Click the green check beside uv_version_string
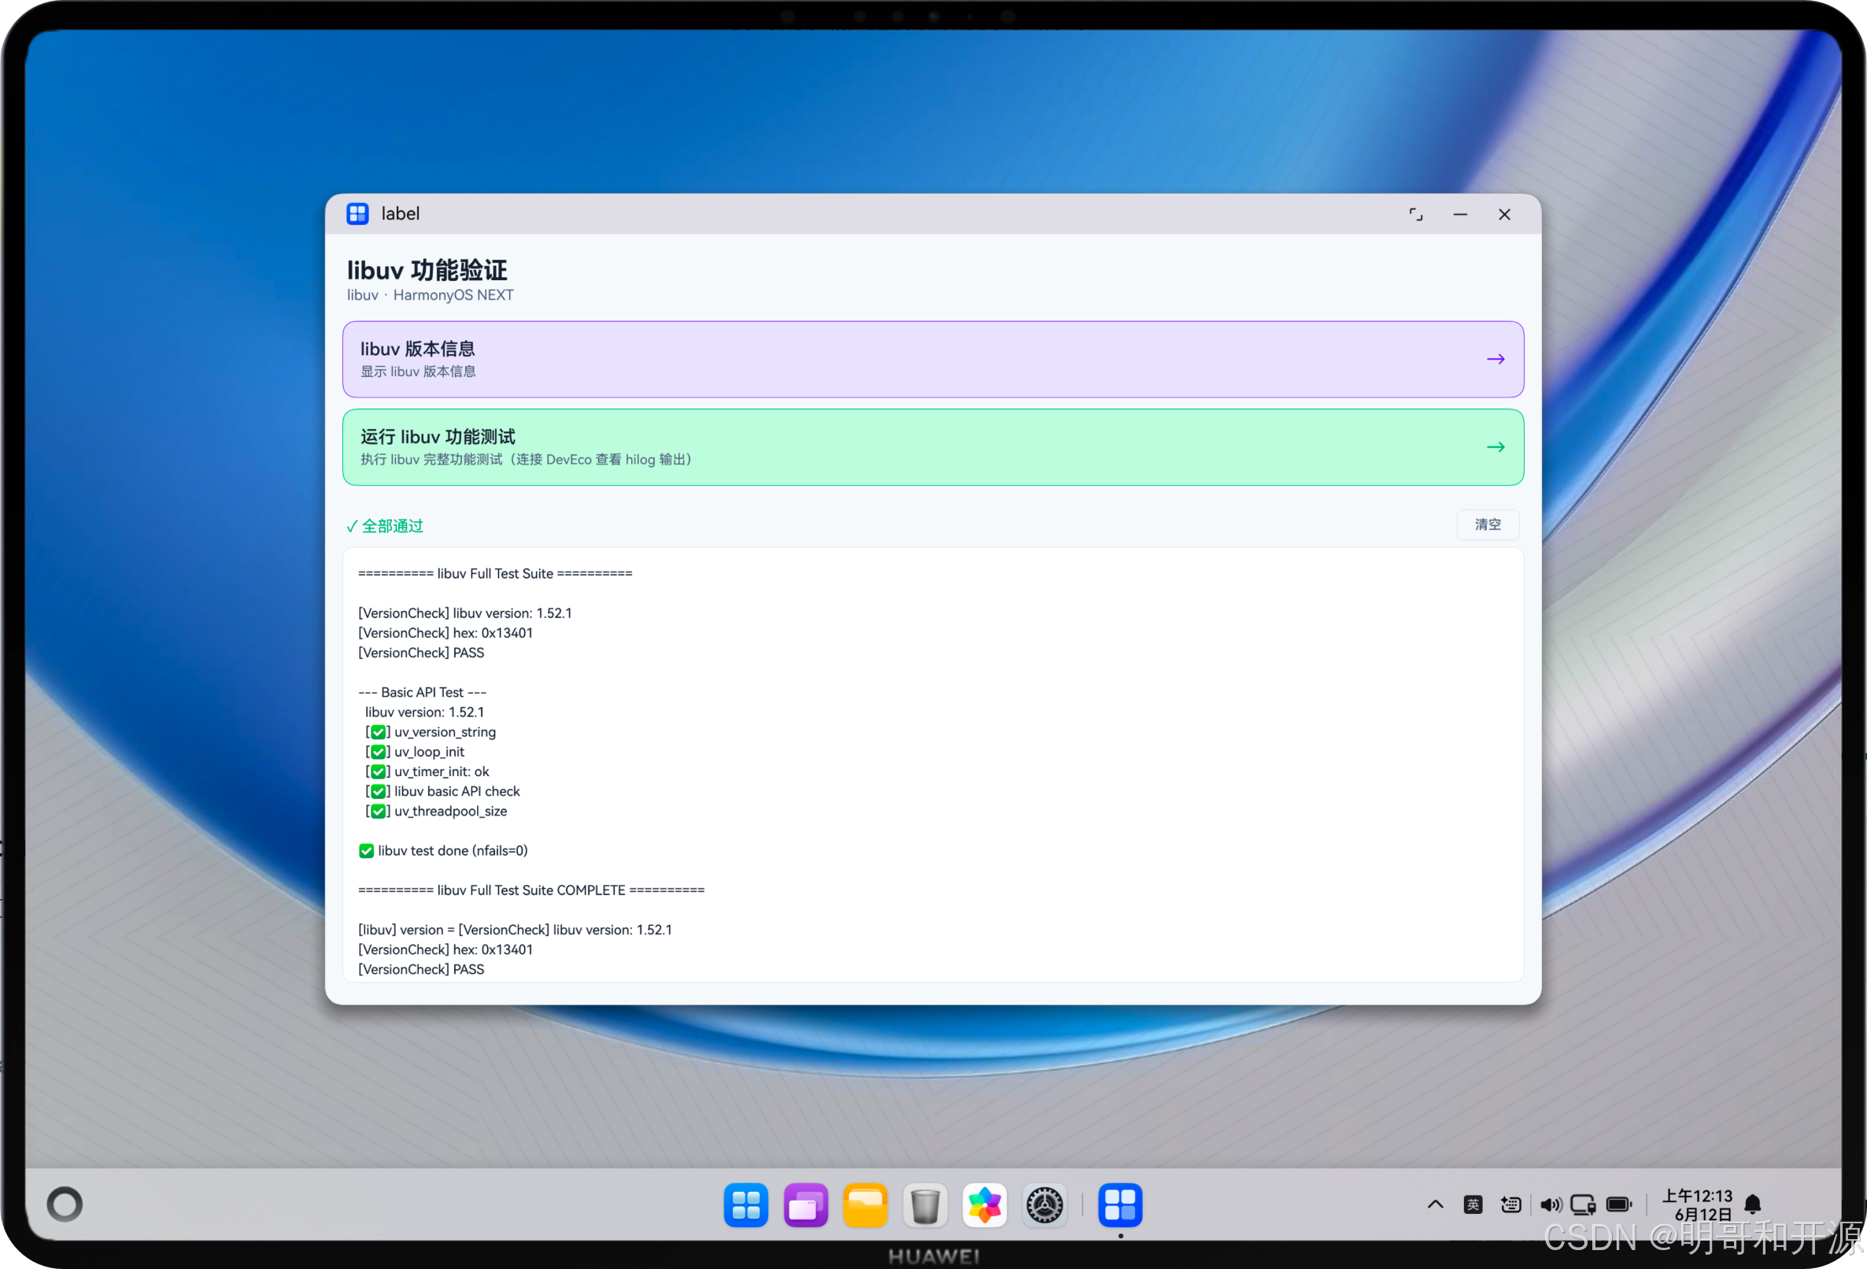Screen dimensions: 1867x1269 pyautogui.click(x=378, y=732)
